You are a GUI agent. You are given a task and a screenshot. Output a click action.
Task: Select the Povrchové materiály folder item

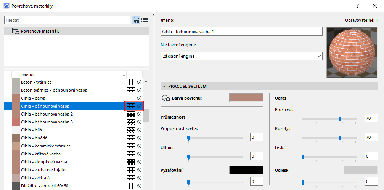point(77,31)
